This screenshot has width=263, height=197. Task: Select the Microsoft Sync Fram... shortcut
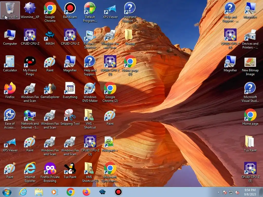tap(110, 172)
